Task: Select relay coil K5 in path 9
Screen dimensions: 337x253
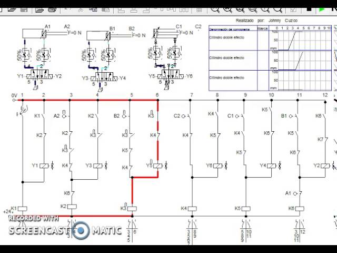Action: pyautogui.click(x=246, y=209)
